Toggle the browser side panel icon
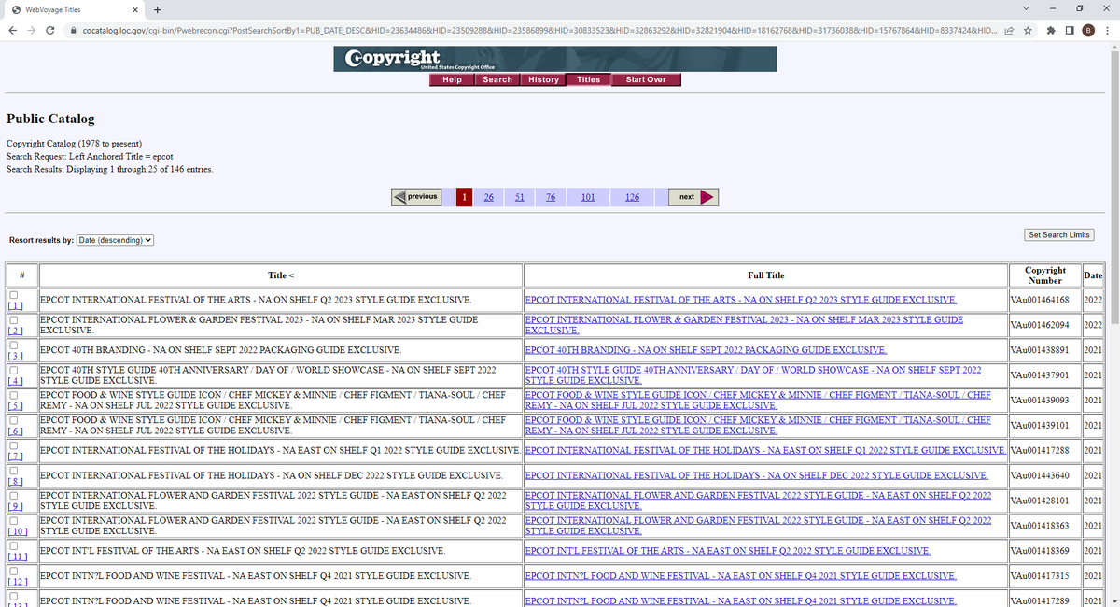The image size is (1120, 607). click(1070, 31)
